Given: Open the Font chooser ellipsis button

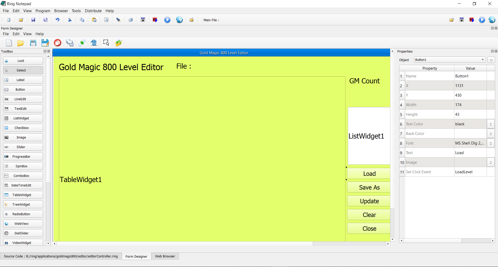Looking at the screenshot, I should tap(491, 143).
